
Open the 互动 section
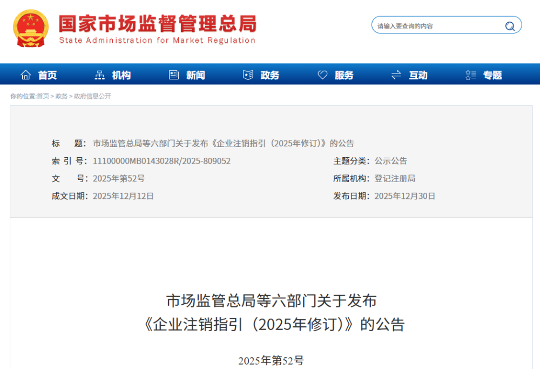418,75
